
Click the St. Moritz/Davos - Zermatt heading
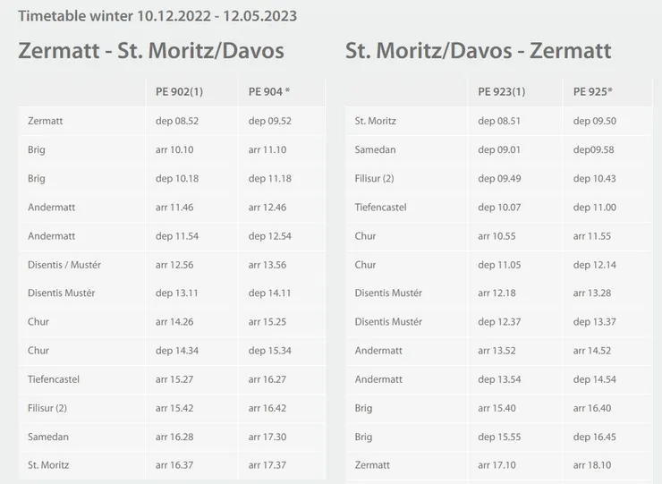pos(479,51)
